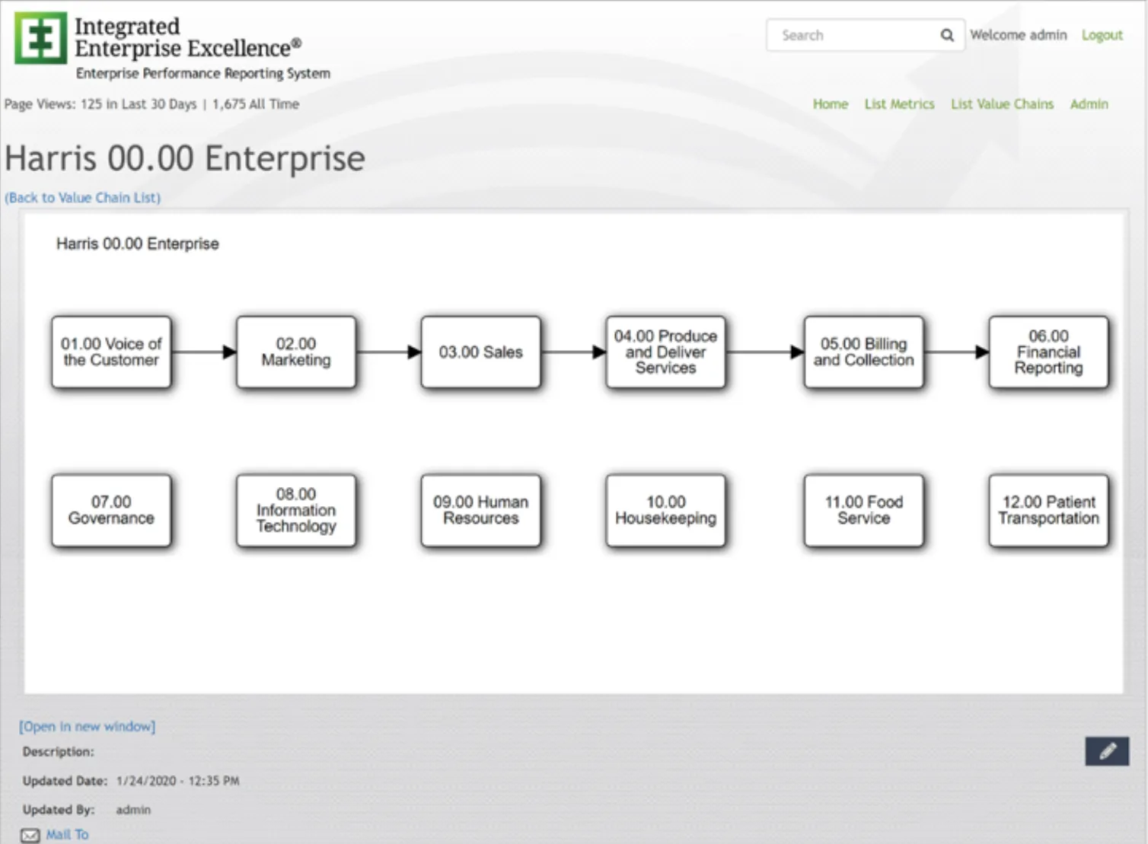Log out via the Logout link
The image size is (1148, 844).
click(x=1102, y=35)
